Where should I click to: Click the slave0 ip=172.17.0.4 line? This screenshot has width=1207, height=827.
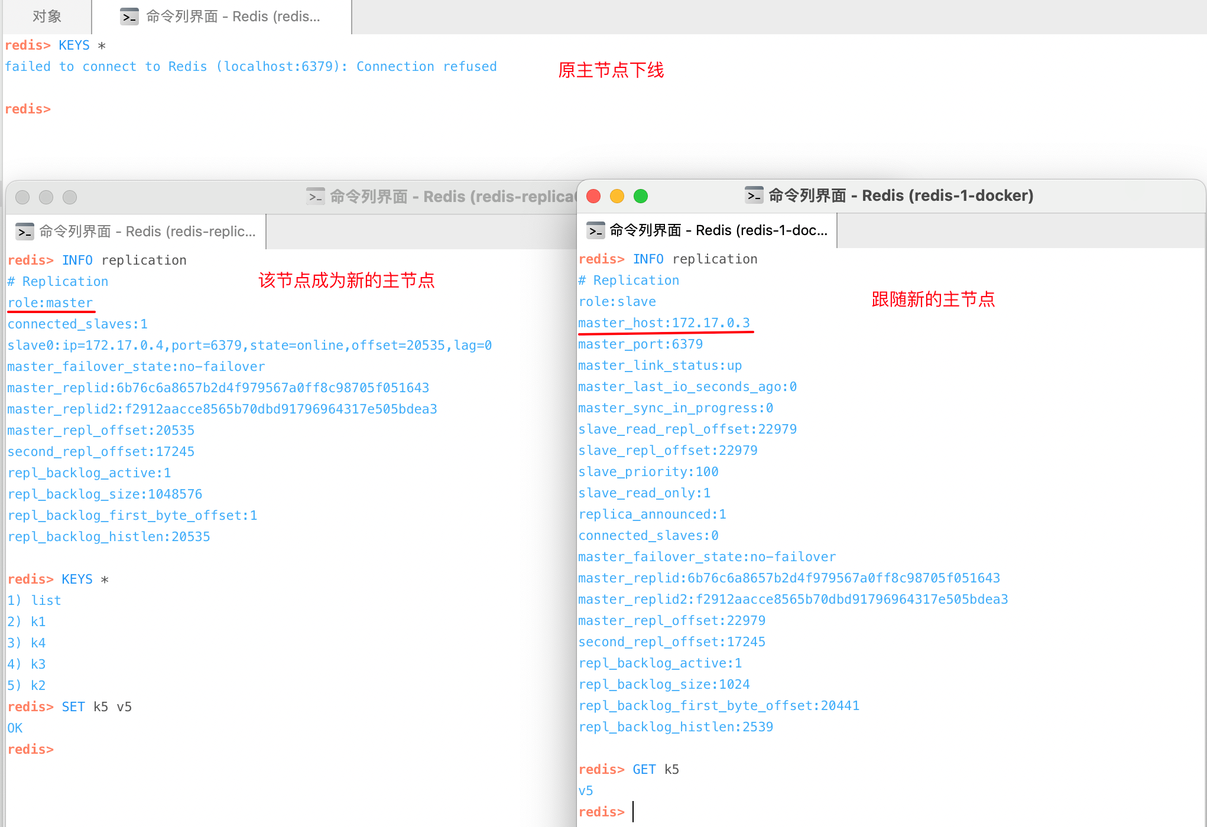(x=249, y=346)
